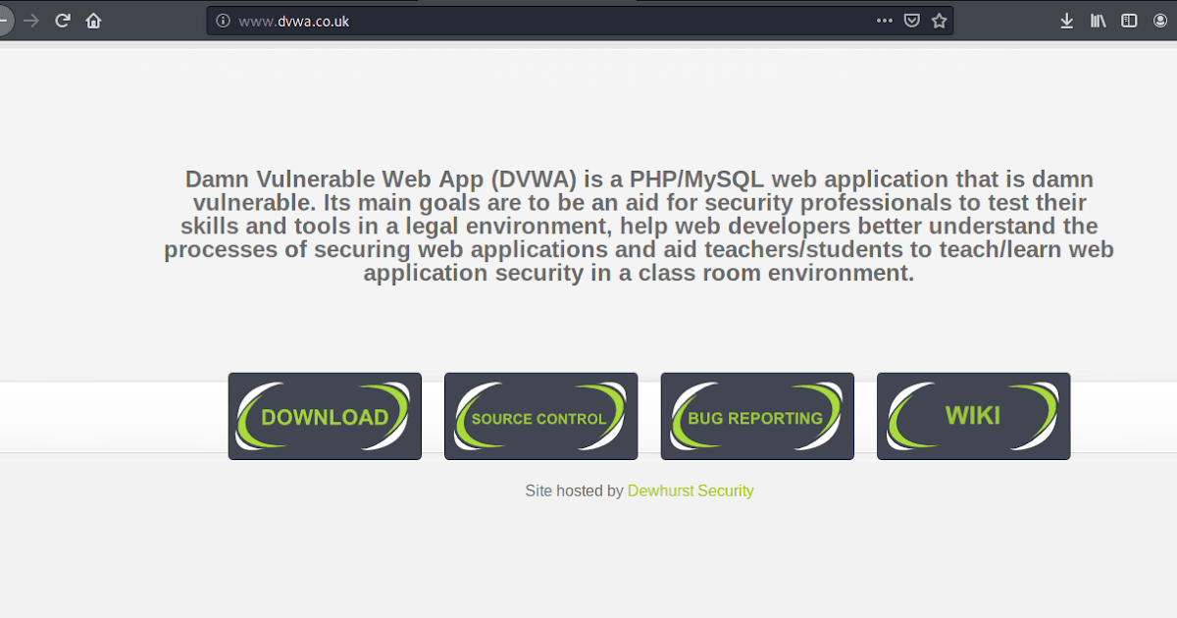The width and height of the screenshot is (1177, 618).
Task: Follow the Dewhurst Security link
Action: [x=691, y=490]
